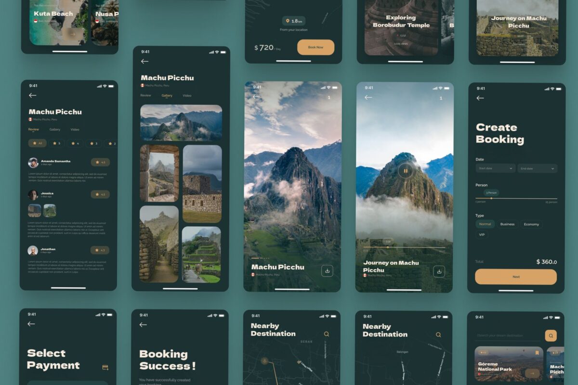This screenshot has height=385, width=578.
Task: Switch to the Video tab on the review screen
Action: [x=75, y=129]
